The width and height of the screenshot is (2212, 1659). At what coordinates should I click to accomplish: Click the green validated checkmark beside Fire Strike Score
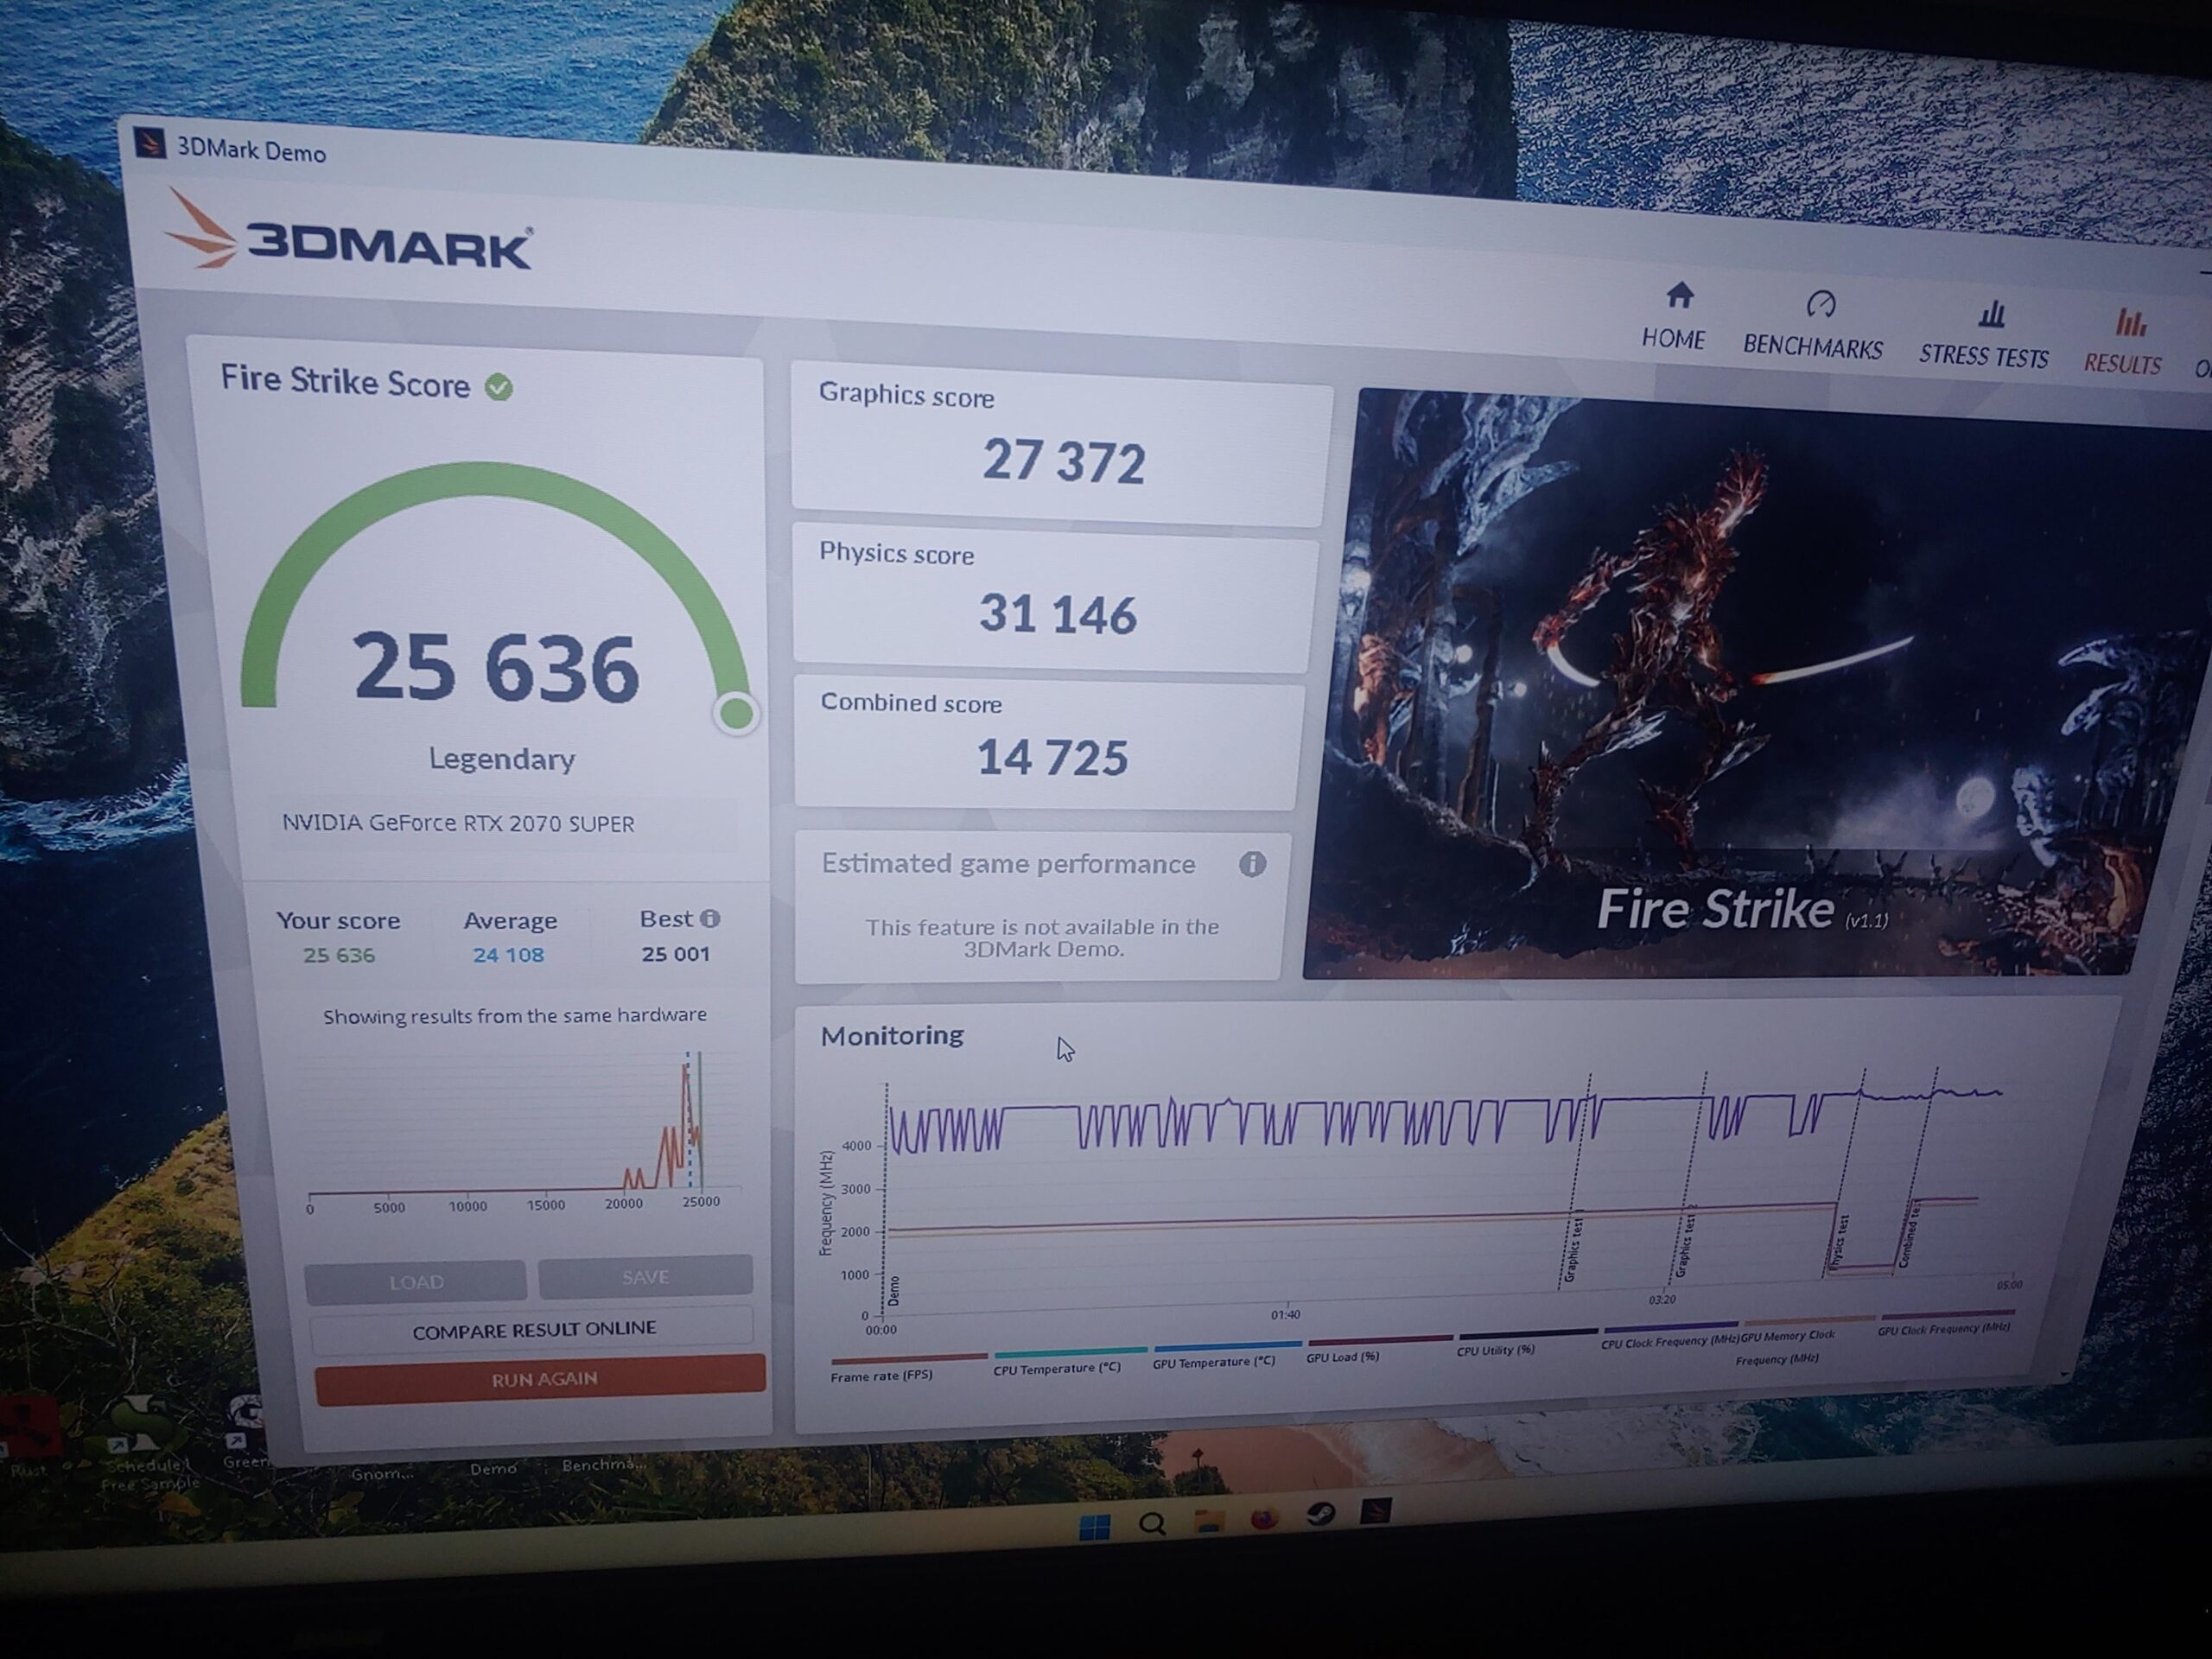499,387
